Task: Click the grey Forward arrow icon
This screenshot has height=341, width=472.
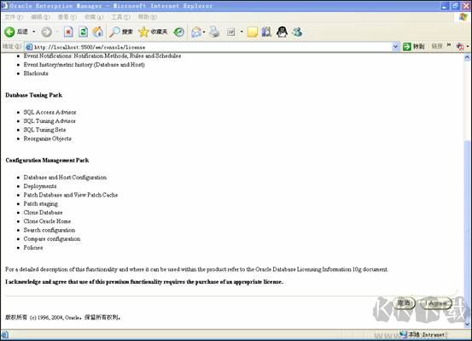Action: pos(46,32)
